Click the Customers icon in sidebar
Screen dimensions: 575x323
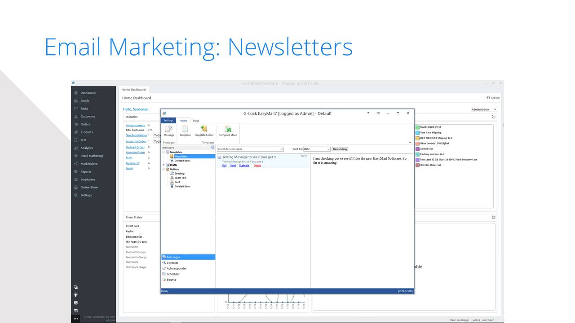[76, 117]
